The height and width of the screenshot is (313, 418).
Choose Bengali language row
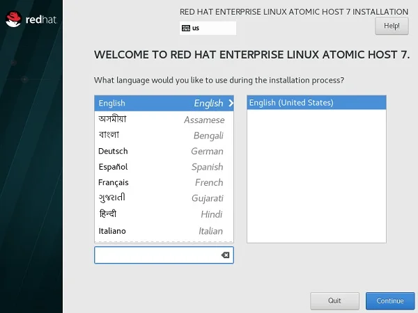pyautogui.click(x=164, y=135)
